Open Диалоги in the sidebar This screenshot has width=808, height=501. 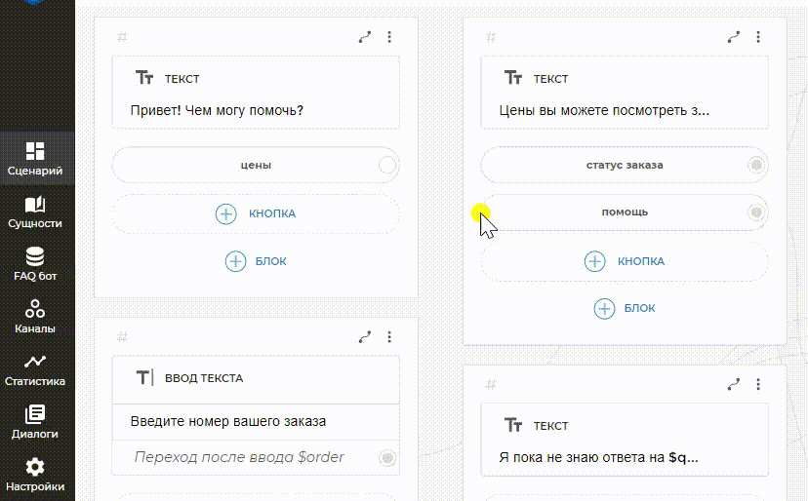coord(35,422)
